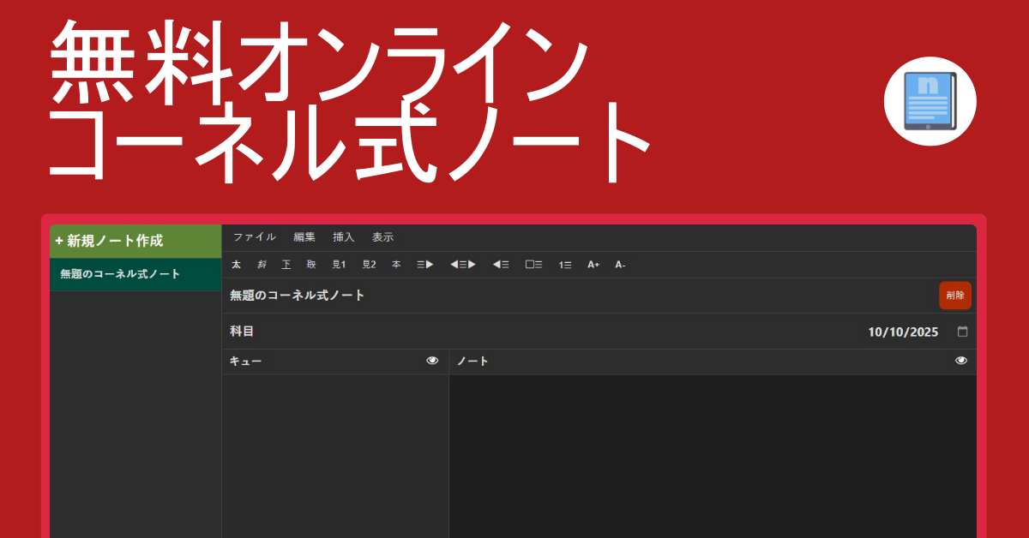Open the 挿入 menu
This screenshot has width=1029, height=538.
[x=344, y=237]
